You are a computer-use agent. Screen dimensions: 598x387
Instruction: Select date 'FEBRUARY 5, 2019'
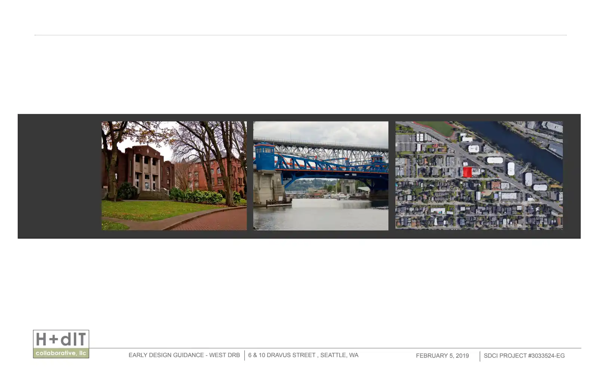(442, 356)
